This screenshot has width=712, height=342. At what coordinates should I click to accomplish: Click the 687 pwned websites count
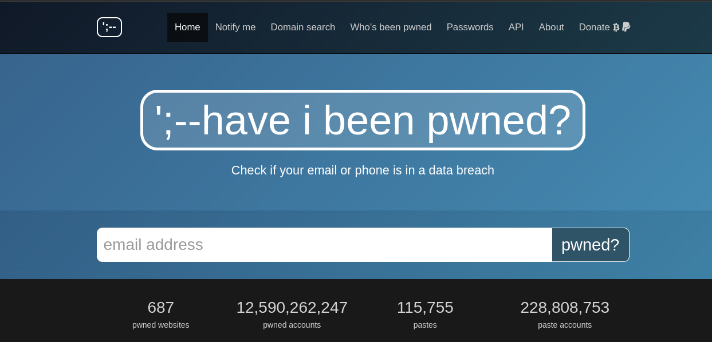[161, 308]
